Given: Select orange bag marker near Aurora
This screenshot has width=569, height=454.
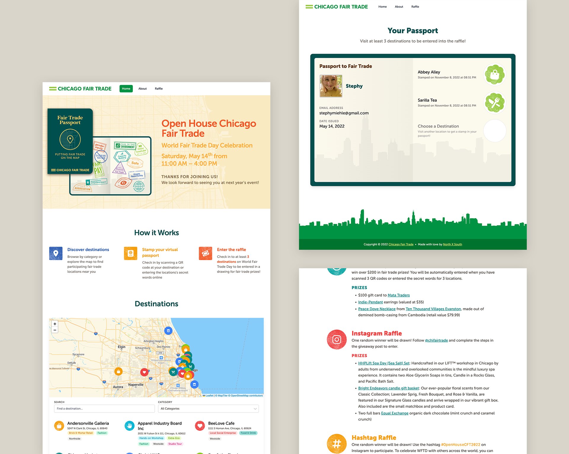Looking at the screenshot, I should point(119,371).
